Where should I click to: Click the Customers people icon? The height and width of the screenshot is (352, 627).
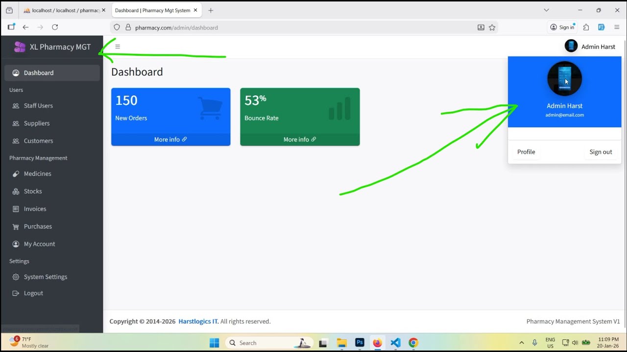coord(16,141)
